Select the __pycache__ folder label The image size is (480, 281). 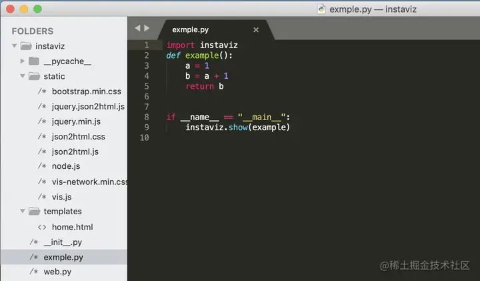[x=67, y=61]
